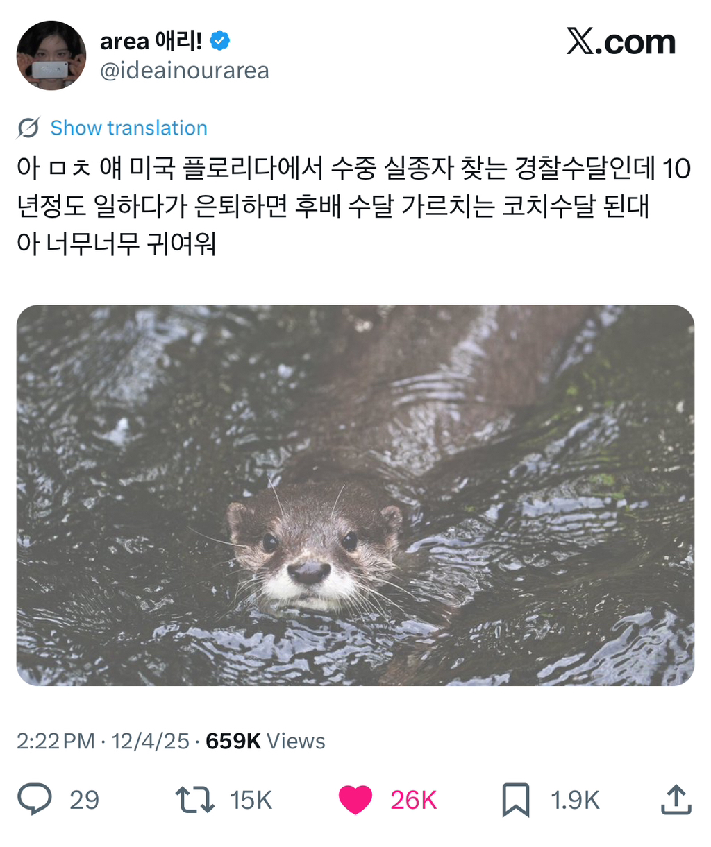The image size is (711, 847).
Task: Click the 26K likes count
Action: 413,800
